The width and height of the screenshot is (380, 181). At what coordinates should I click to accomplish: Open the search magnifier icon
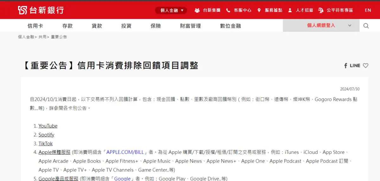(x=366, y=26)
